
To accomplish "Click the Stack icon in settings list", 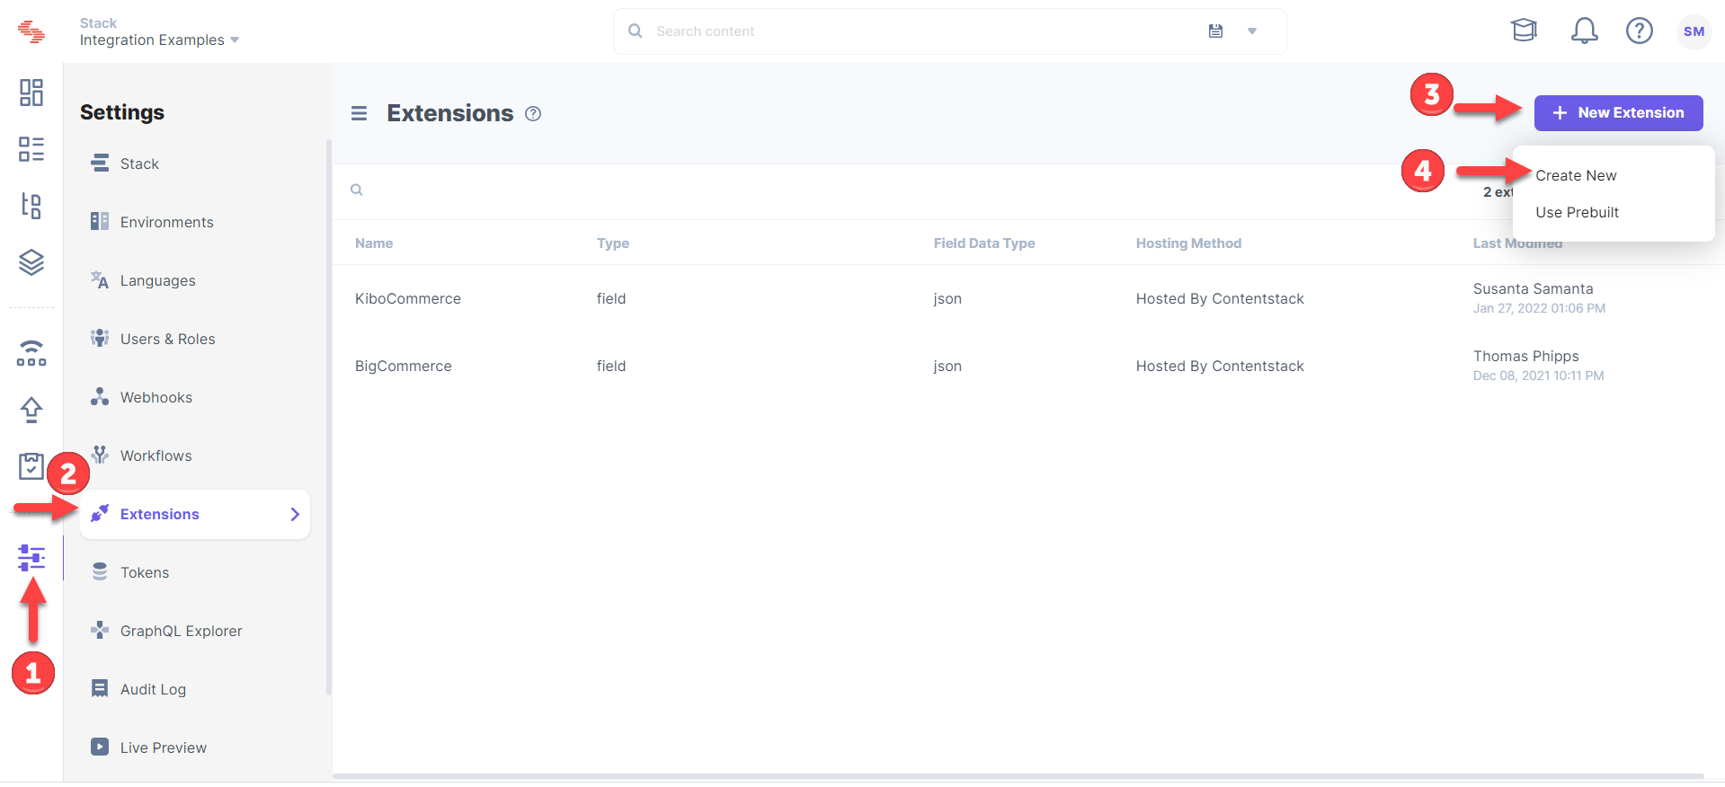I will point(100,164).
